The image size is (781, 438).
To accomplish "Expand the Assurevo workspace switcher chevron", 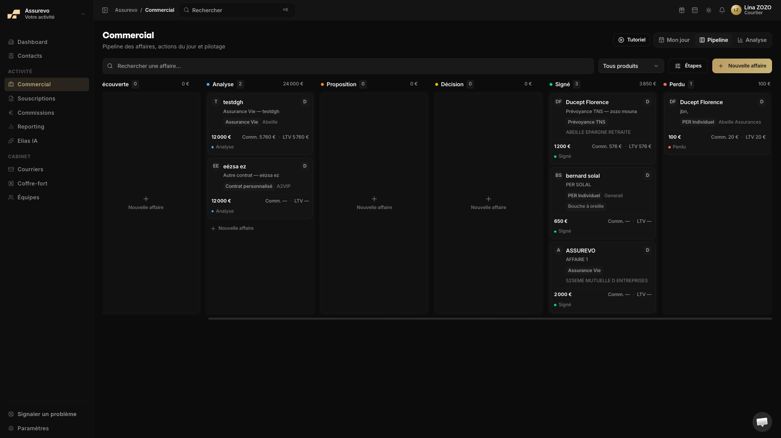I will pos(83,14).
